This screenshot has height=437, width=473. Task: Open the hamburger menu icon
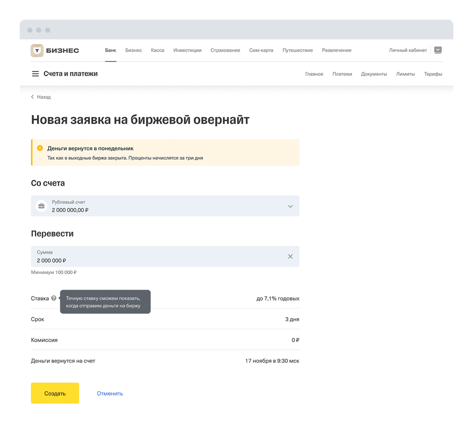[36, 74]
